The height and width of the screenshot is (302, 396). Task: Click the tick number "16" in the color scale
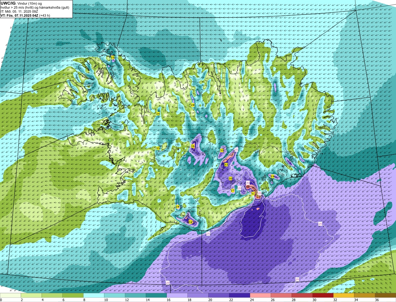click(169, 300)
